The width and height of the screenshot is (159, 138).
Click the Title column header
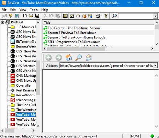coord(98,23)
